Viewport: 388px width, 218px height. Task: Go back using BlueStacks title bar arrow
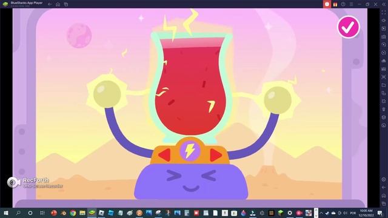pyautogui.click(x=50, y=4)
